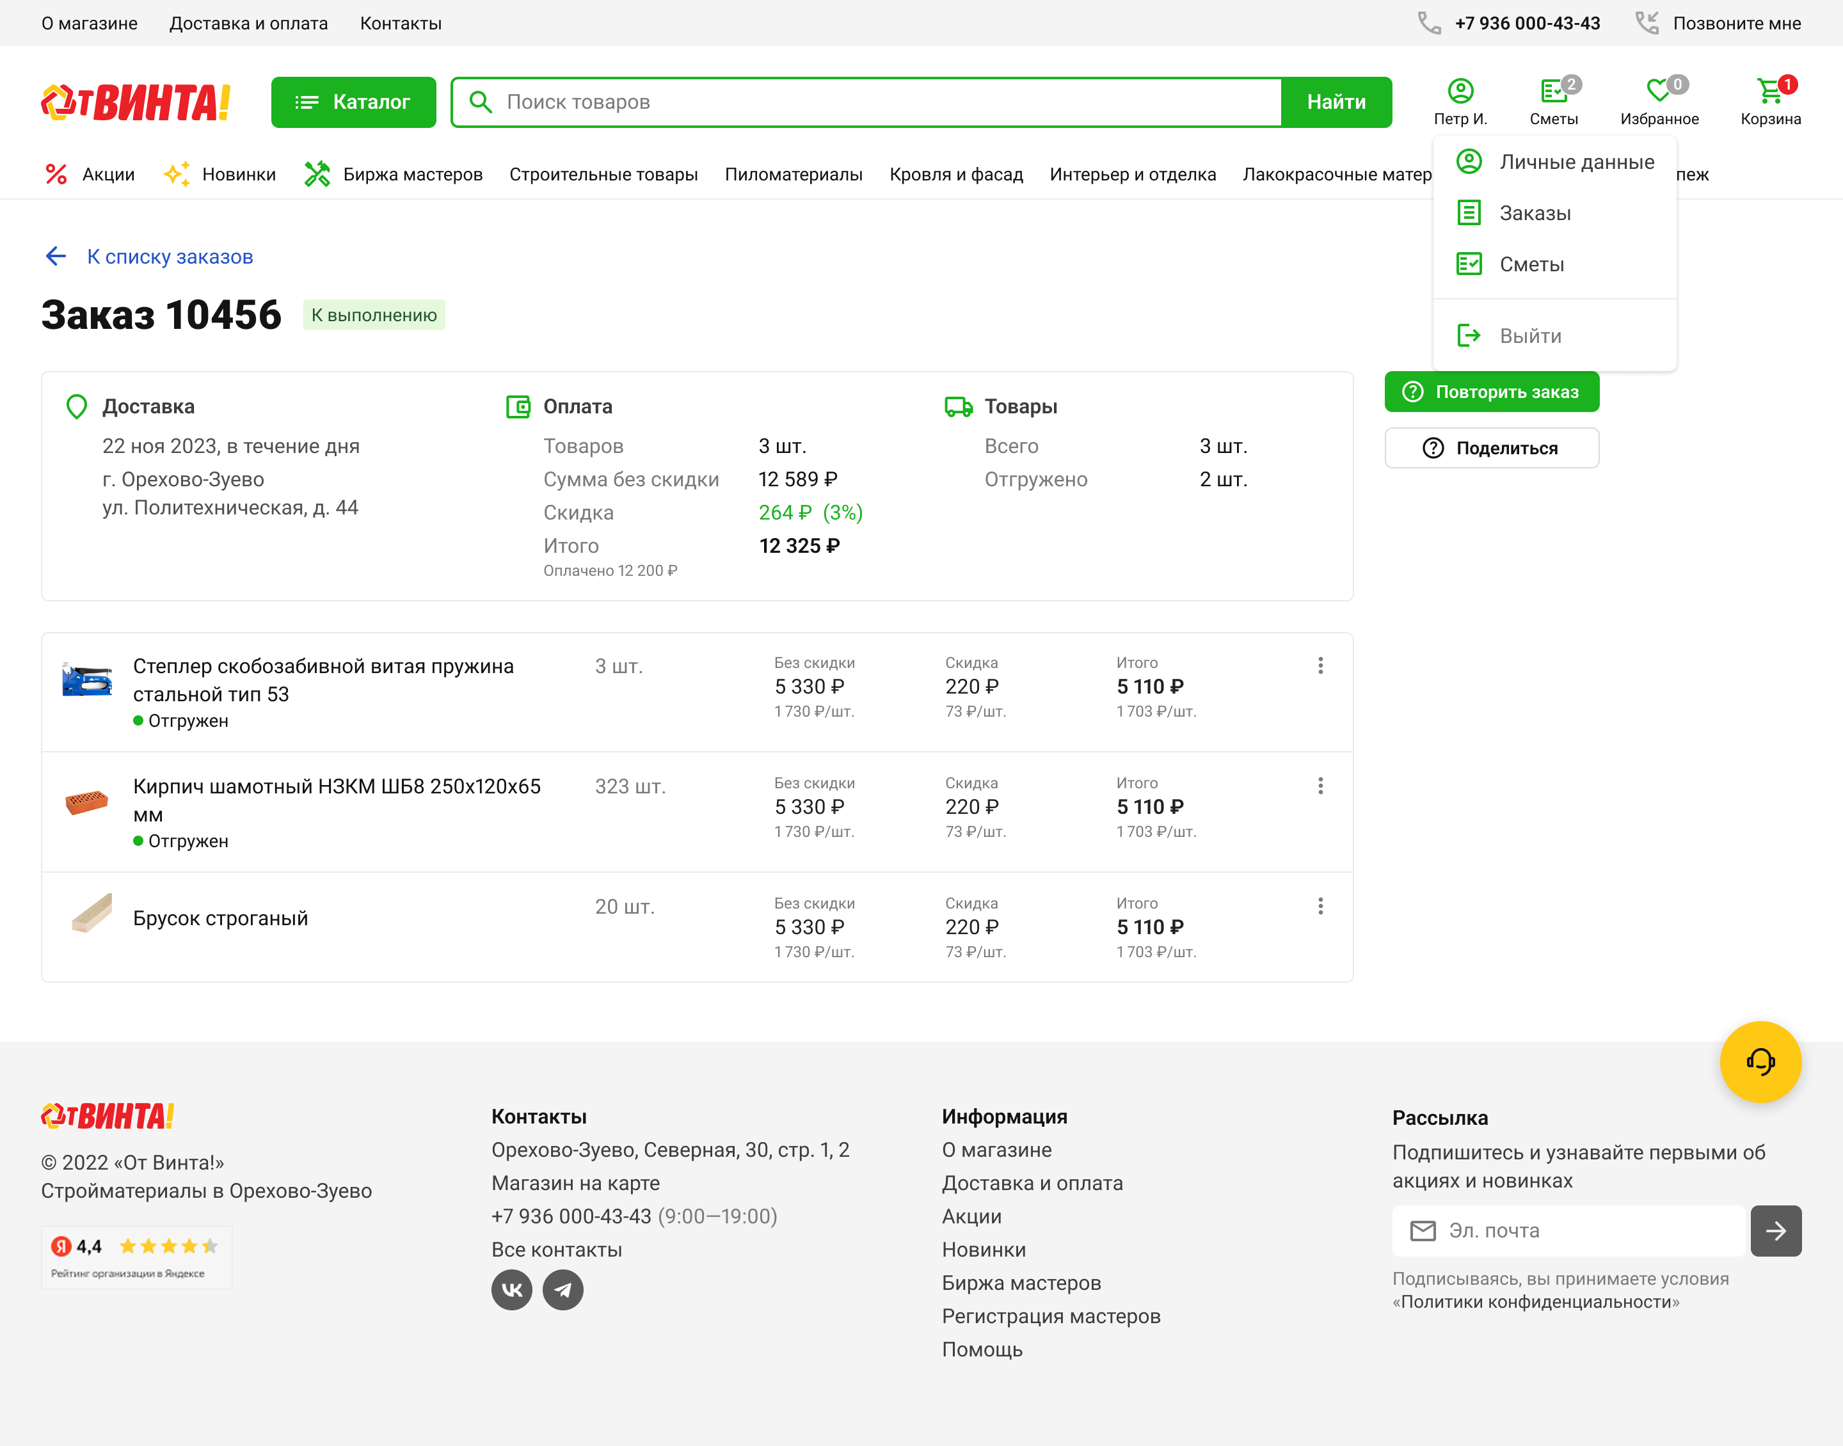The width and height of the screenshot is (1843, 1446).
Task: Open the VK social page icon
Action: point(511,1289)
